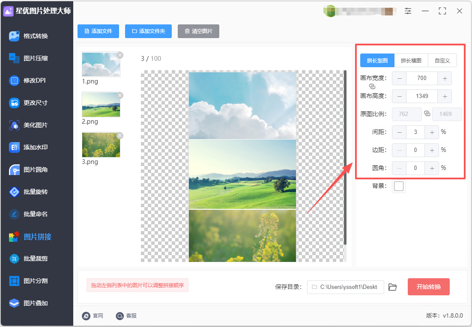Screen dimensions: 472x327
Task: Open the 客服 customer service link
Action: [x=126, y=316]
